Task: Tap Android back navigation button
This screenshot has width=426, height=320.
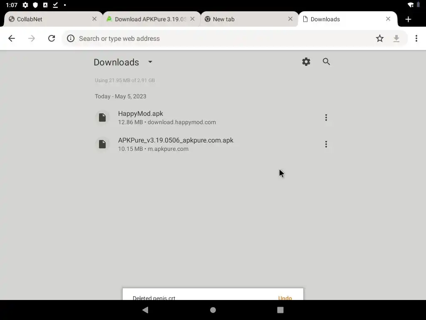Action: click(145, 310)
